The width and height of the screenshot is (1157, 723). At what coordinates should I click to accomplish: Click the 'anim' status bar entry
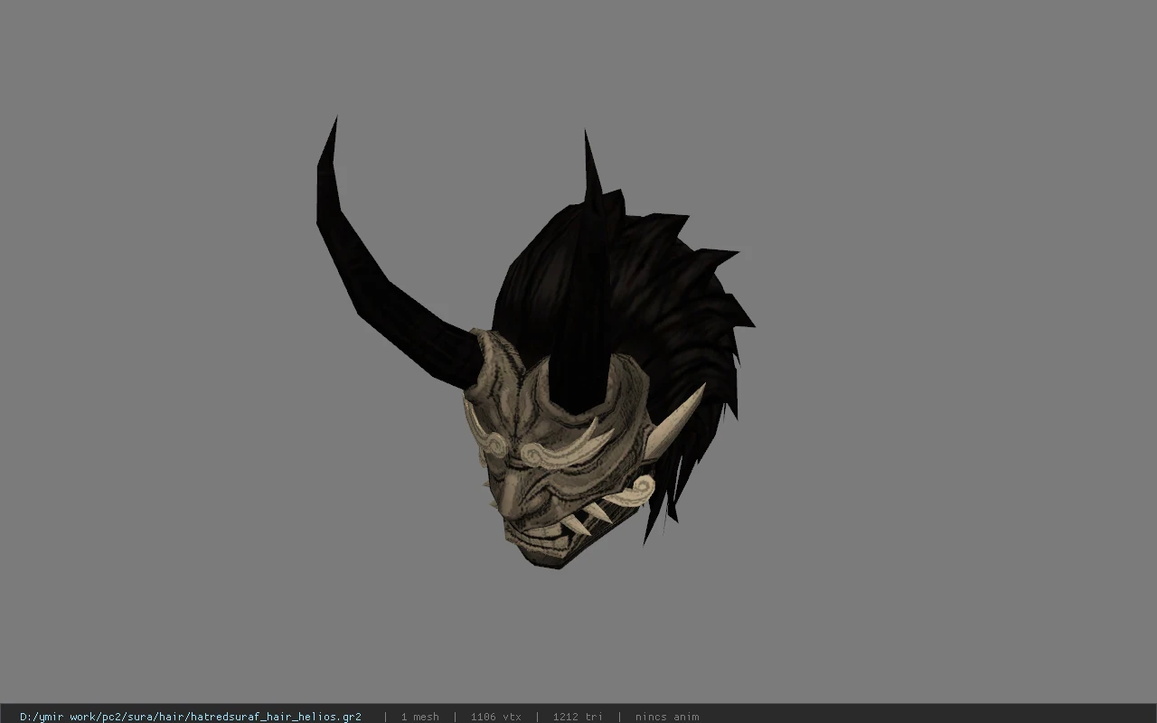[x=667, y=717]
